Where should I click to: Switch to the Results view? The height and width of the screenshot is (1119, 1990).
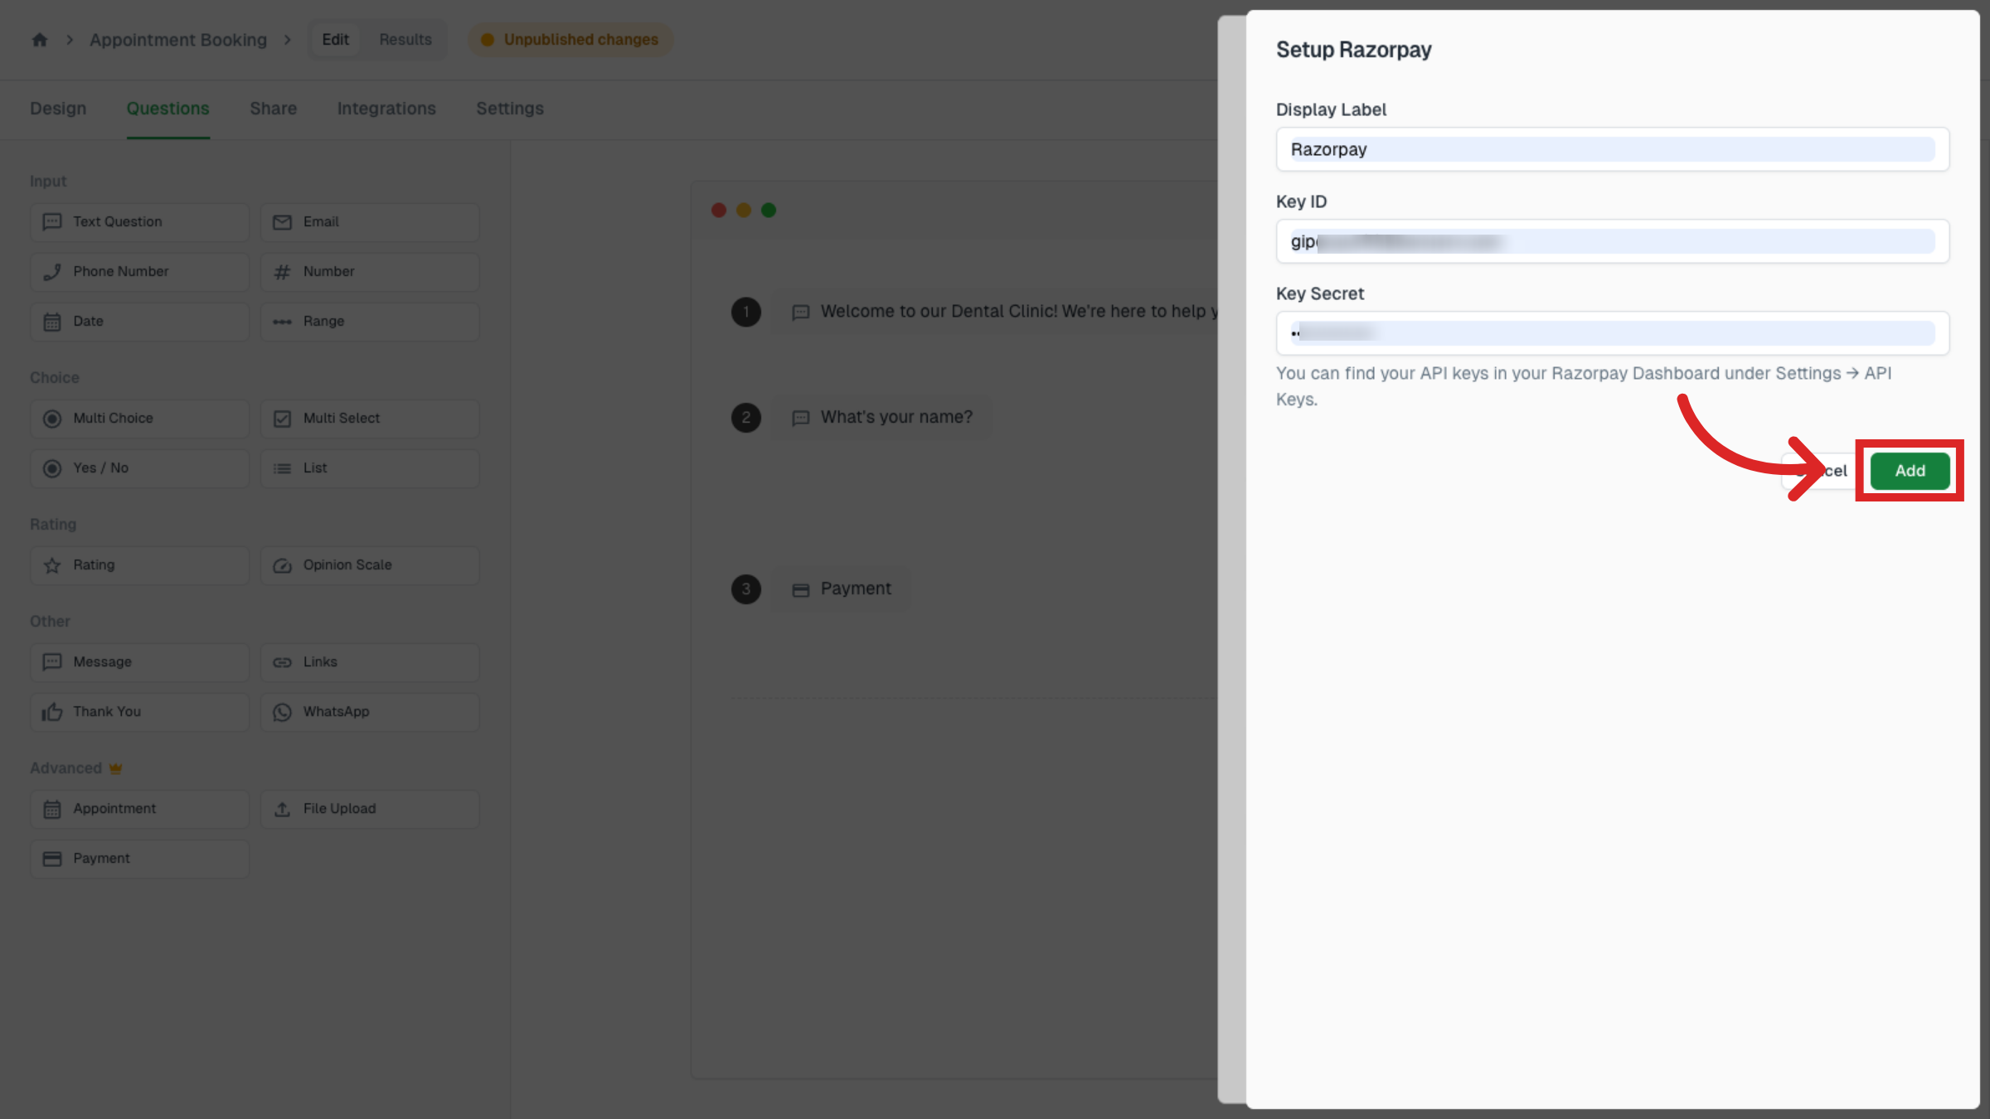[405, 40]
